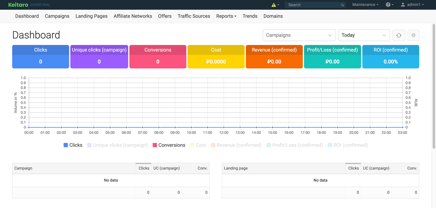Screen dimensions: 436x208
Task: Enable Cost series in chart legend
Action: click(198, 145)
